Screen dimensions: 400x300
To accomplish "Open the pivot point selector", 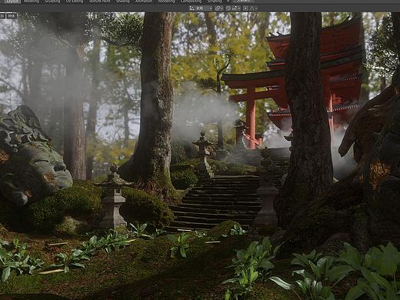I will tap(218, 8).
